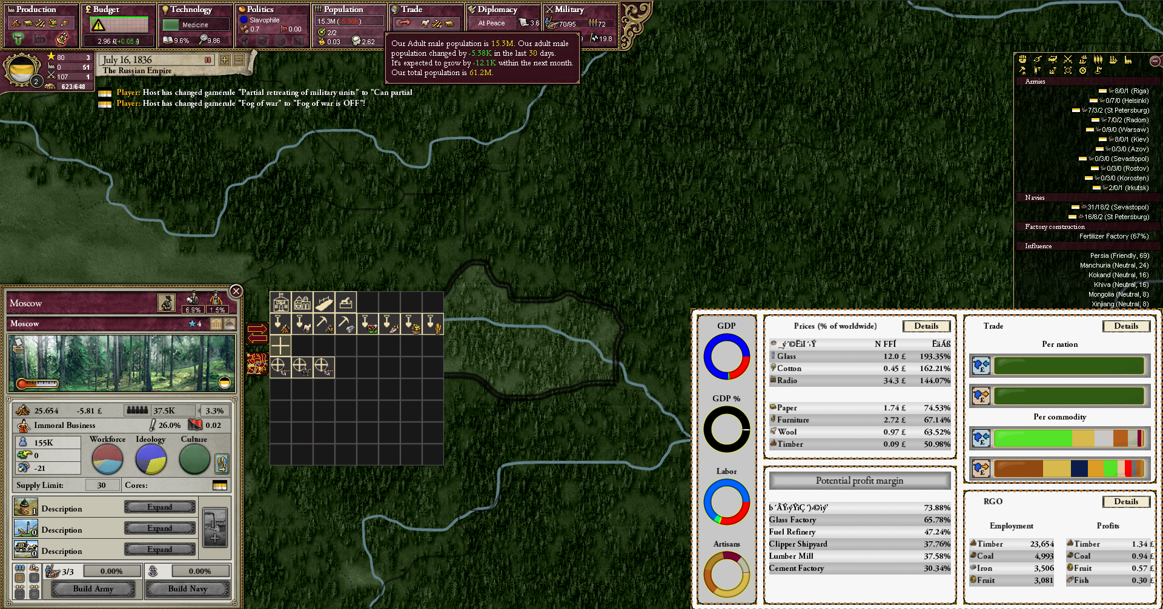
Task: Click the per nation import bar
Action: click(x=1069, y=366)
